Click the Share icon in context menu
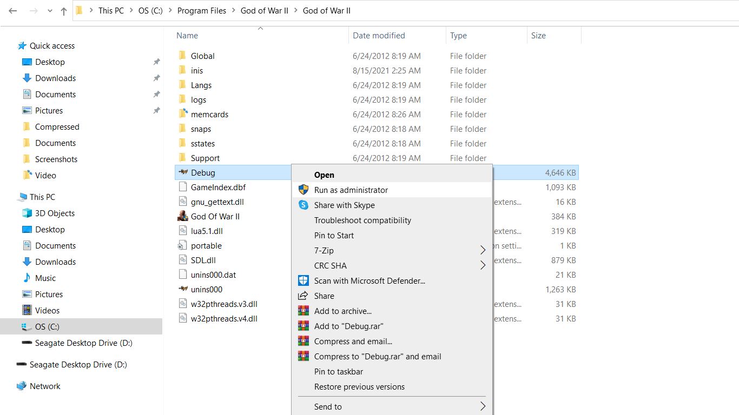Screen dimensions: 739x415 303,296
